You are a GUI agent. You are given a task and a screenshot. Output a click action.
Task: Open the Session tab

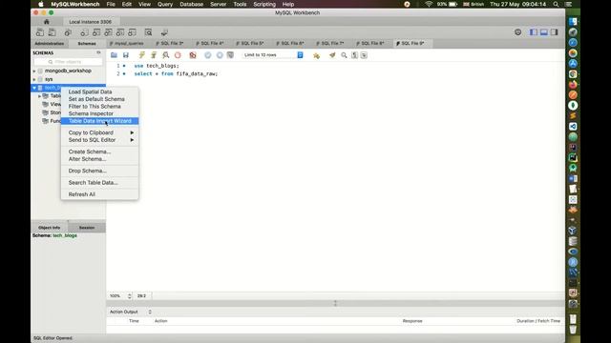point(87,228)
